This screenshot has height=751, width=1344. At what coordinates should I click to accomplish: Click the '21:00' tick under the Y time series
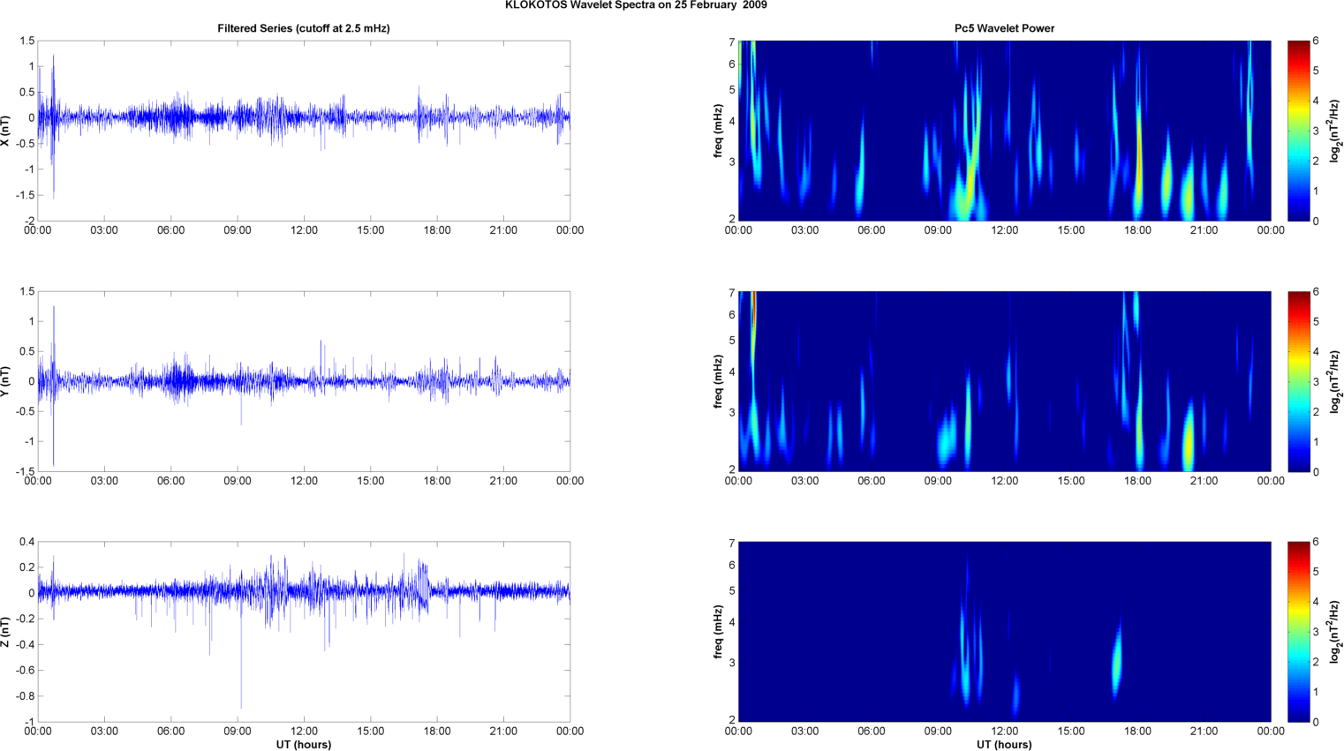point(503,481)
